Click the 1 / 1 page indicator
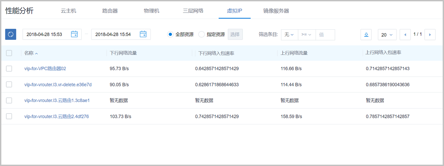This screenshot has width=444, height=166. click(x=418, y=35)
